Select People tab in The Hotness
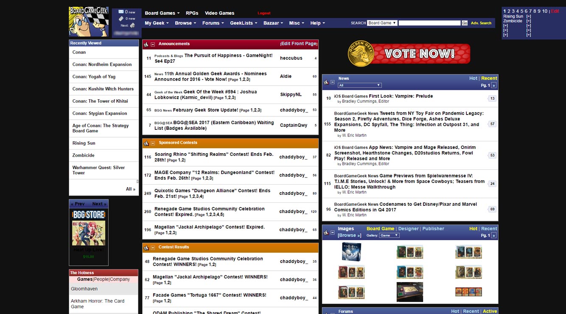This screenshot has height=314, width=566. (101, 279)
